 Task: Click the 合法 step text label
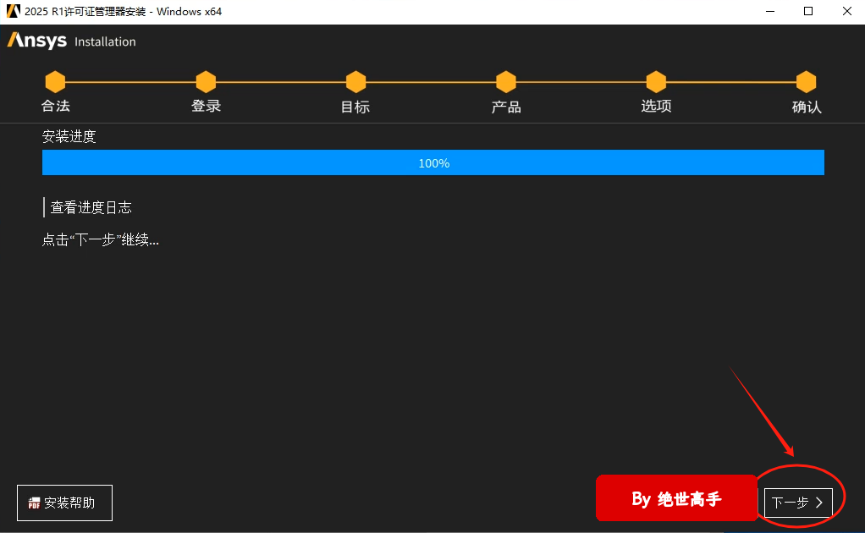coord(55,107)
